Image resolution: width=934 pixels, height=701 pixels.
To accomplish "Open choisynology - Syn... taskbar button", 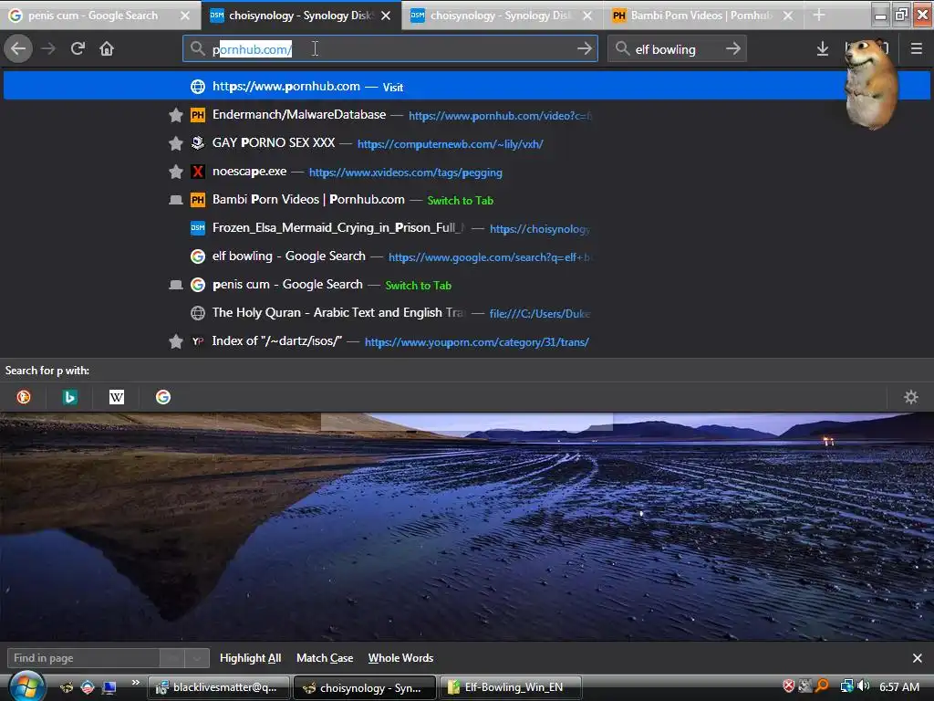I will click(x=365, y=687).
